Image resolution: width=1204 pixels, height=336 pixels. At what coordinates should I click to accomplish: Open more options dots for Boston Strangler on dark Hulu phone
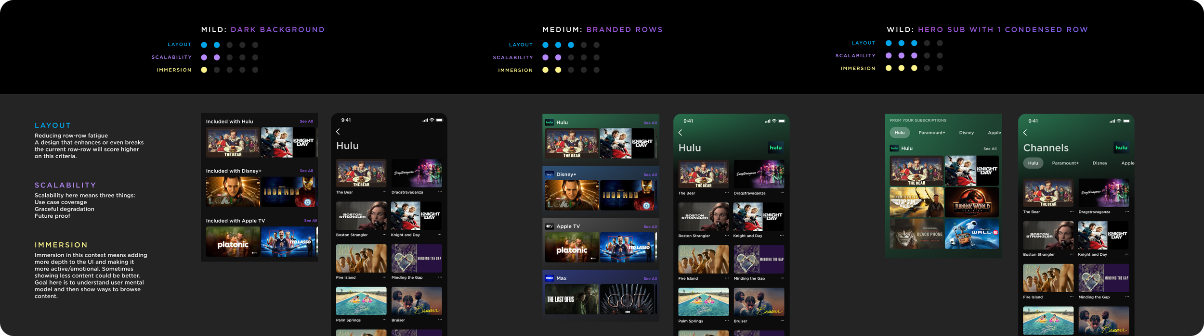[384, 235]
